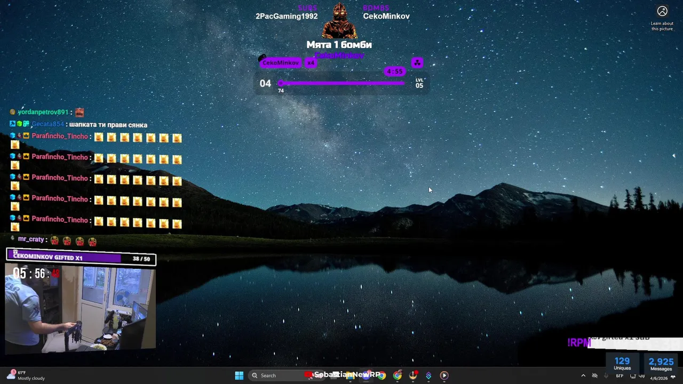The height and width of the screenshot is (384, 683).
Task: Click the 2PacGaming1992 name
Action: pyautogui.click(x=287, y=17)
